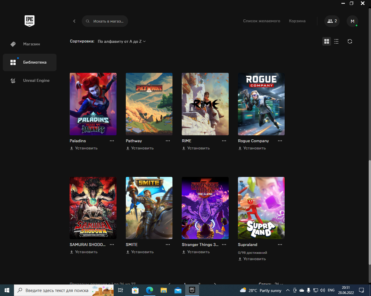Image resolution: width=371 pixels, height=296 pixels.
Task: Click the store search field
Action: coord(105,21)
